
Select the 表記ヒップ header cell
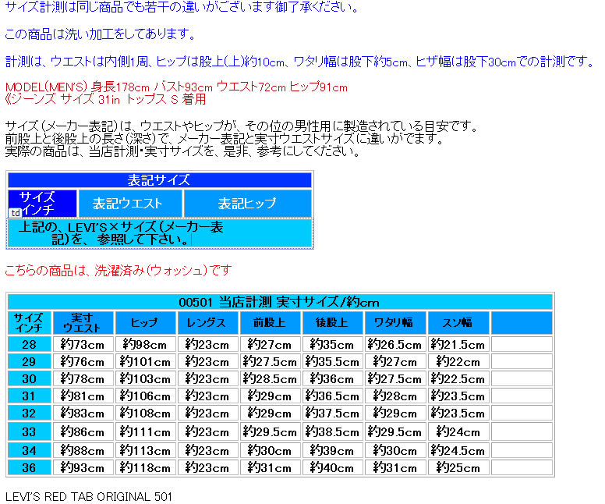247,203
